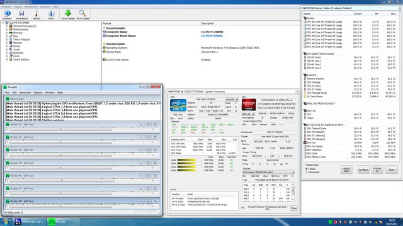Click Worker #6 Self-Test window icon
403x226 pixels.
pyautogui.click(x=8, y=176)
